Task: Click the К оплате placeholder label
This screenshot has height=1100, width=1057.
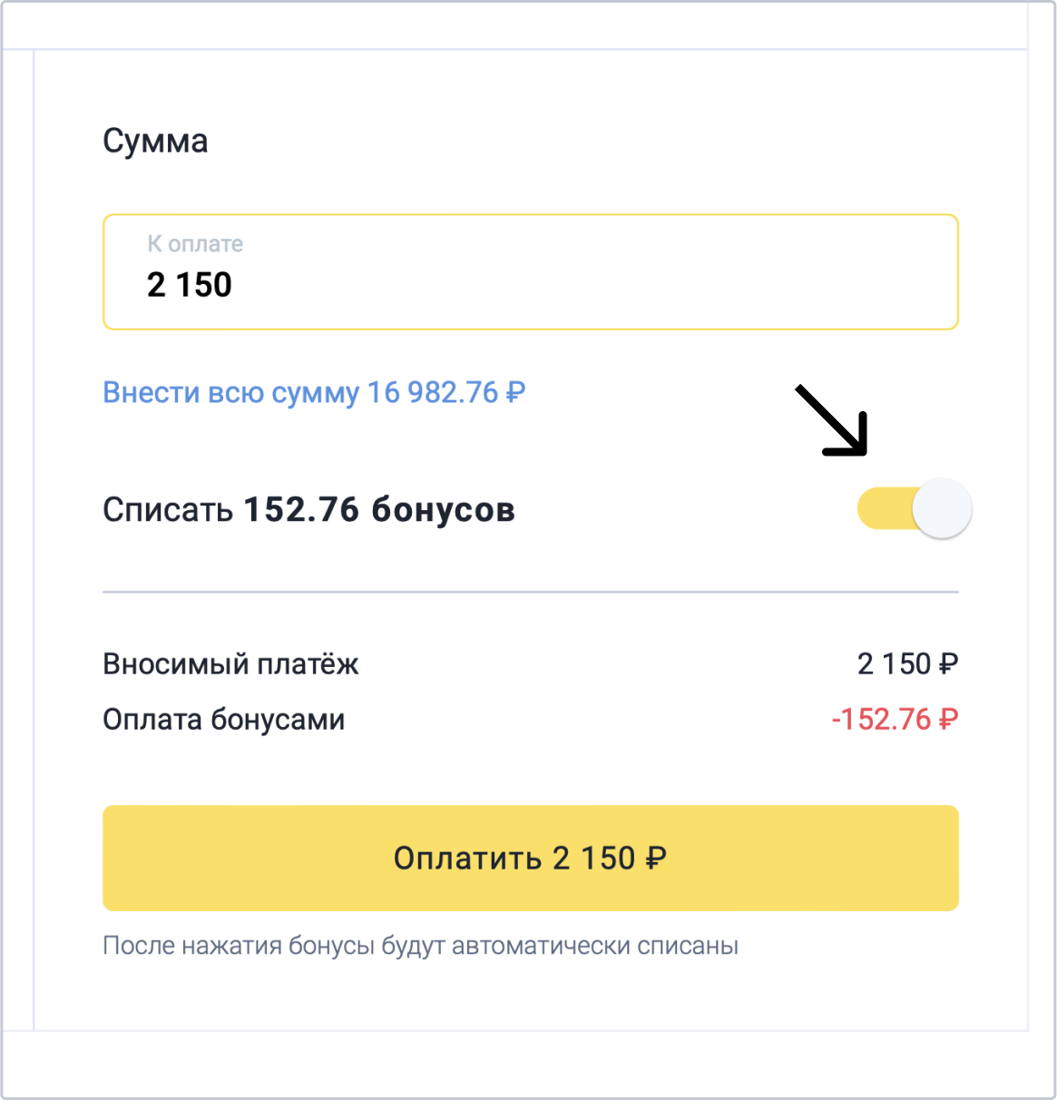Action: pos(195,244)
